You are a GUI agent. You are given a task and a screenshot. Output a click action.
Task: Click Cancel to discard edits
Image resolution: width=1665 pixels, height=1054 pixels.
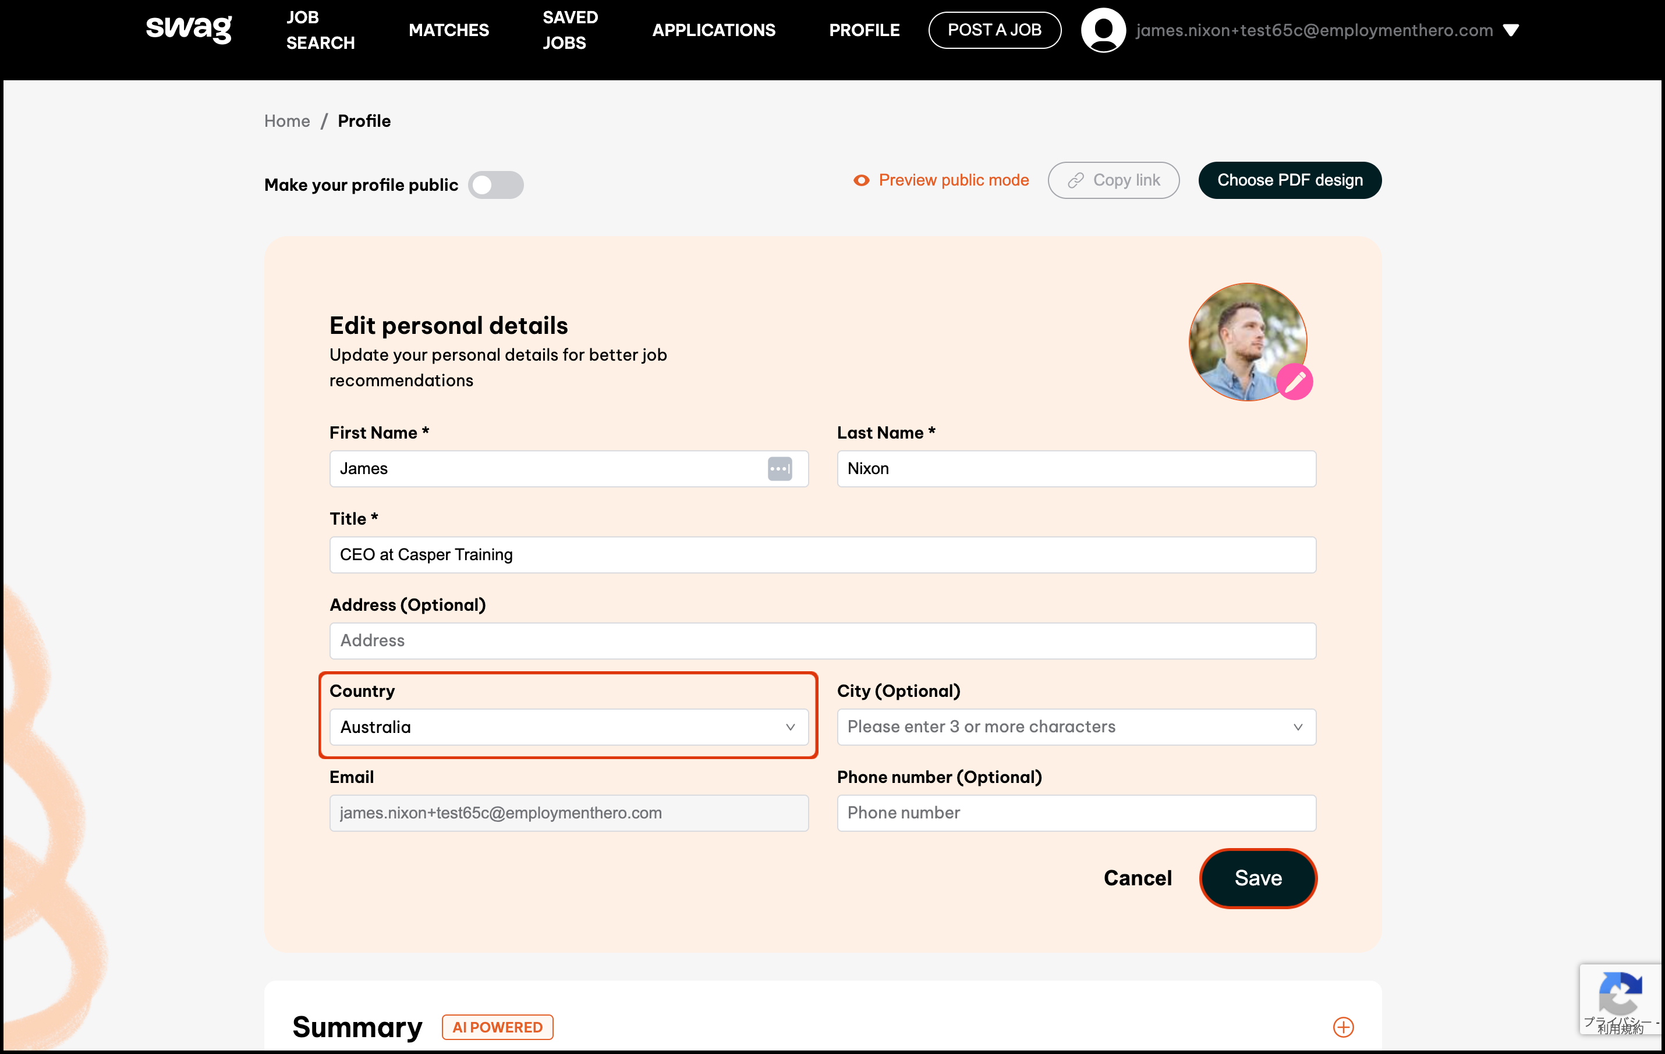pos(1138,878)
